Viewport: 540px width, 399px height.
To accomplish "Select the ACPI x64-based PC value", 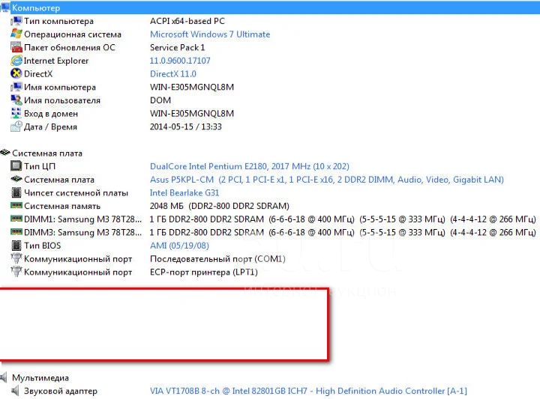I will 187,21.
